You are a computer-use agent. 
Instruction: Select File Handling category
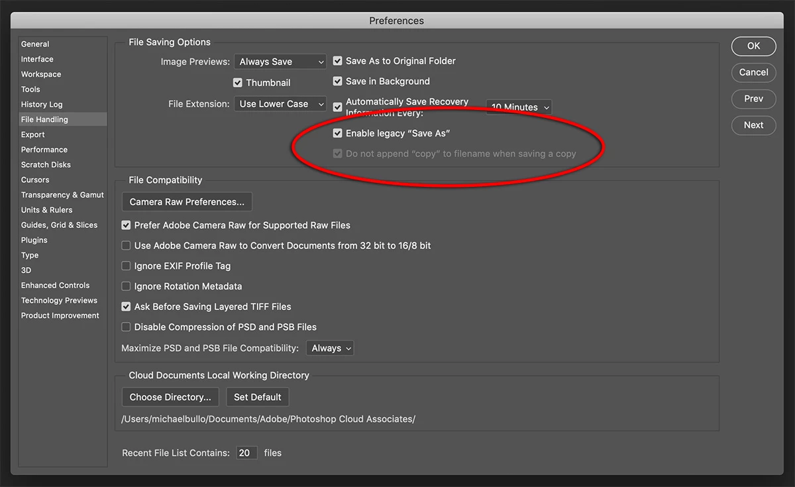coord(44,119)
